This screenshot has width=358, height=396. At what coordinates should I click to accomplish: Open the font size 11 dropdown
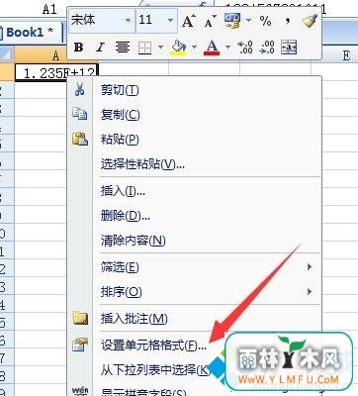[170, 21]
